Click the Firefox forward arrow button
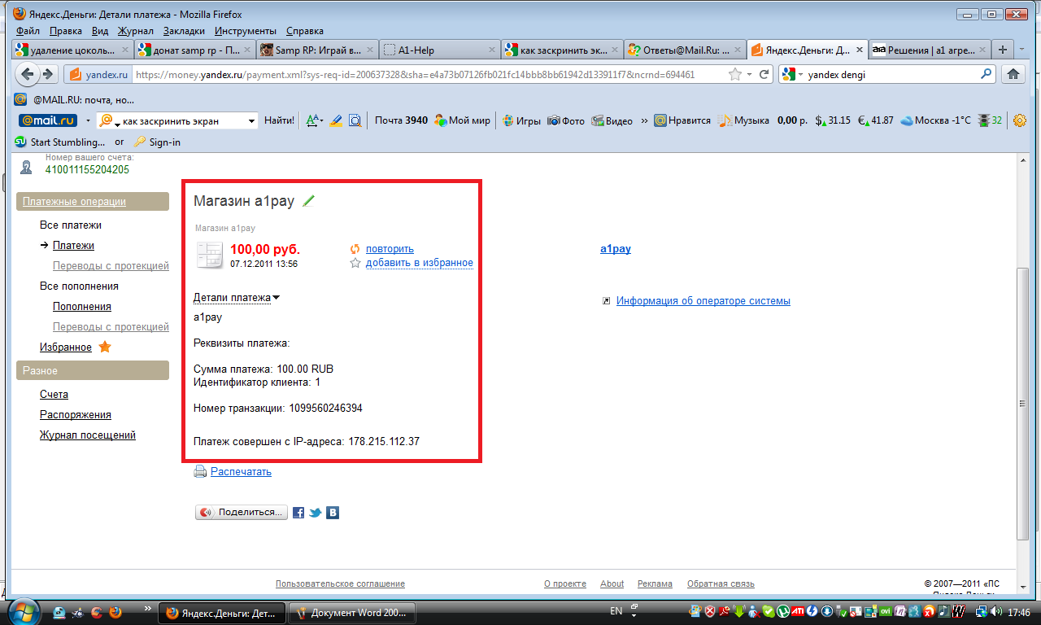The image size is (1041, 625). point(49,75)
